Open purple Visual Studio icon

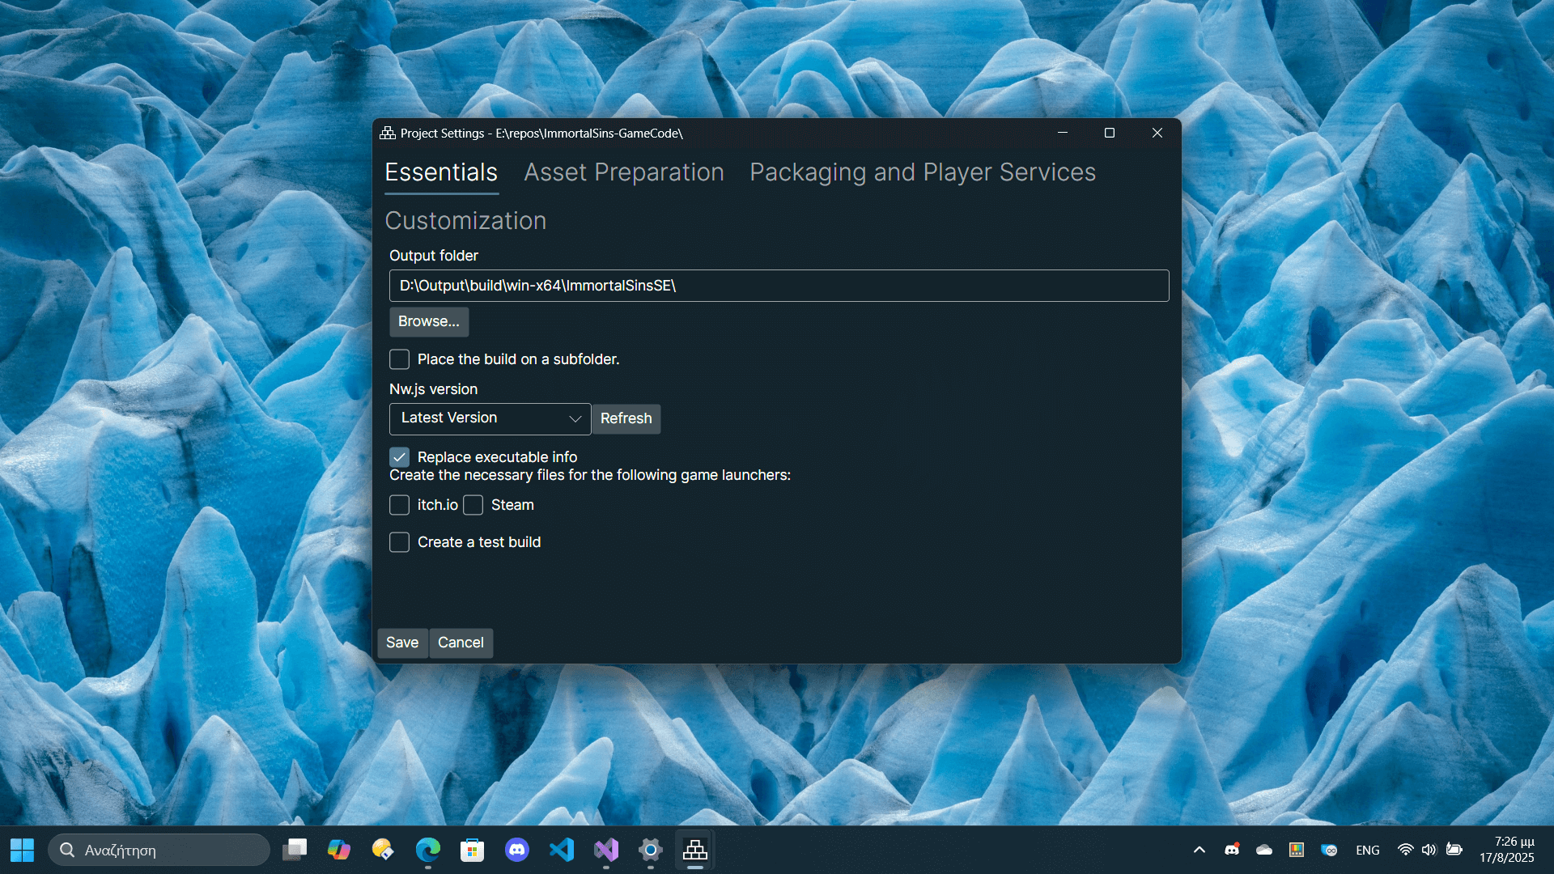click(606, 850)
